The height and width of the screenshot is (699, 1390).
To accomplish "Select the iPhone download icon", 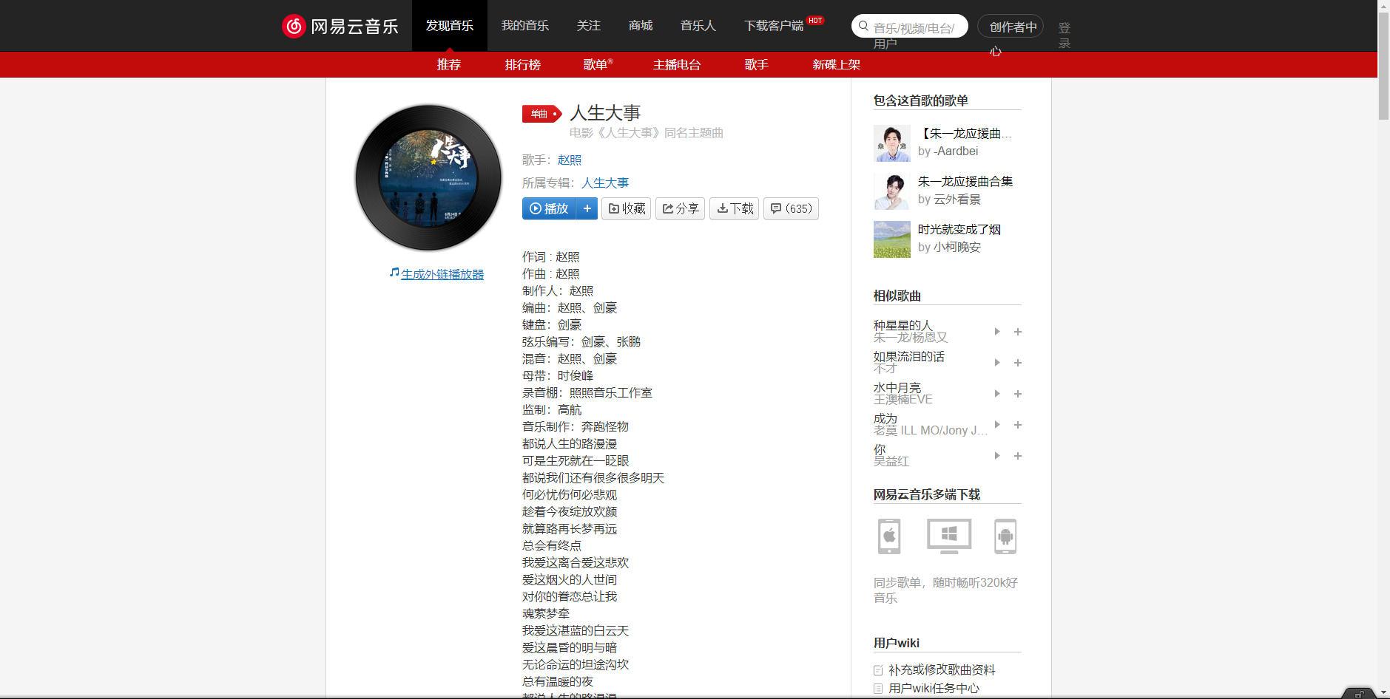I will 888,536.
